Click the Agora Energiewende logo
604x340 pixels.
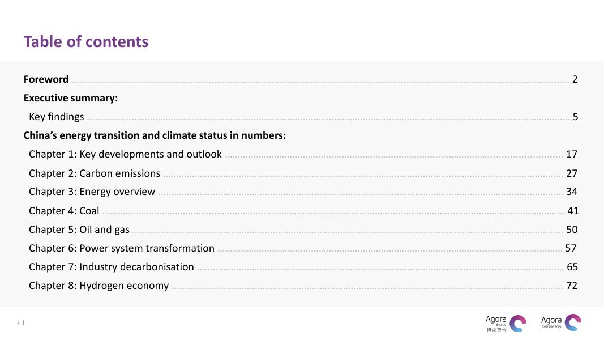pos(560,322)
